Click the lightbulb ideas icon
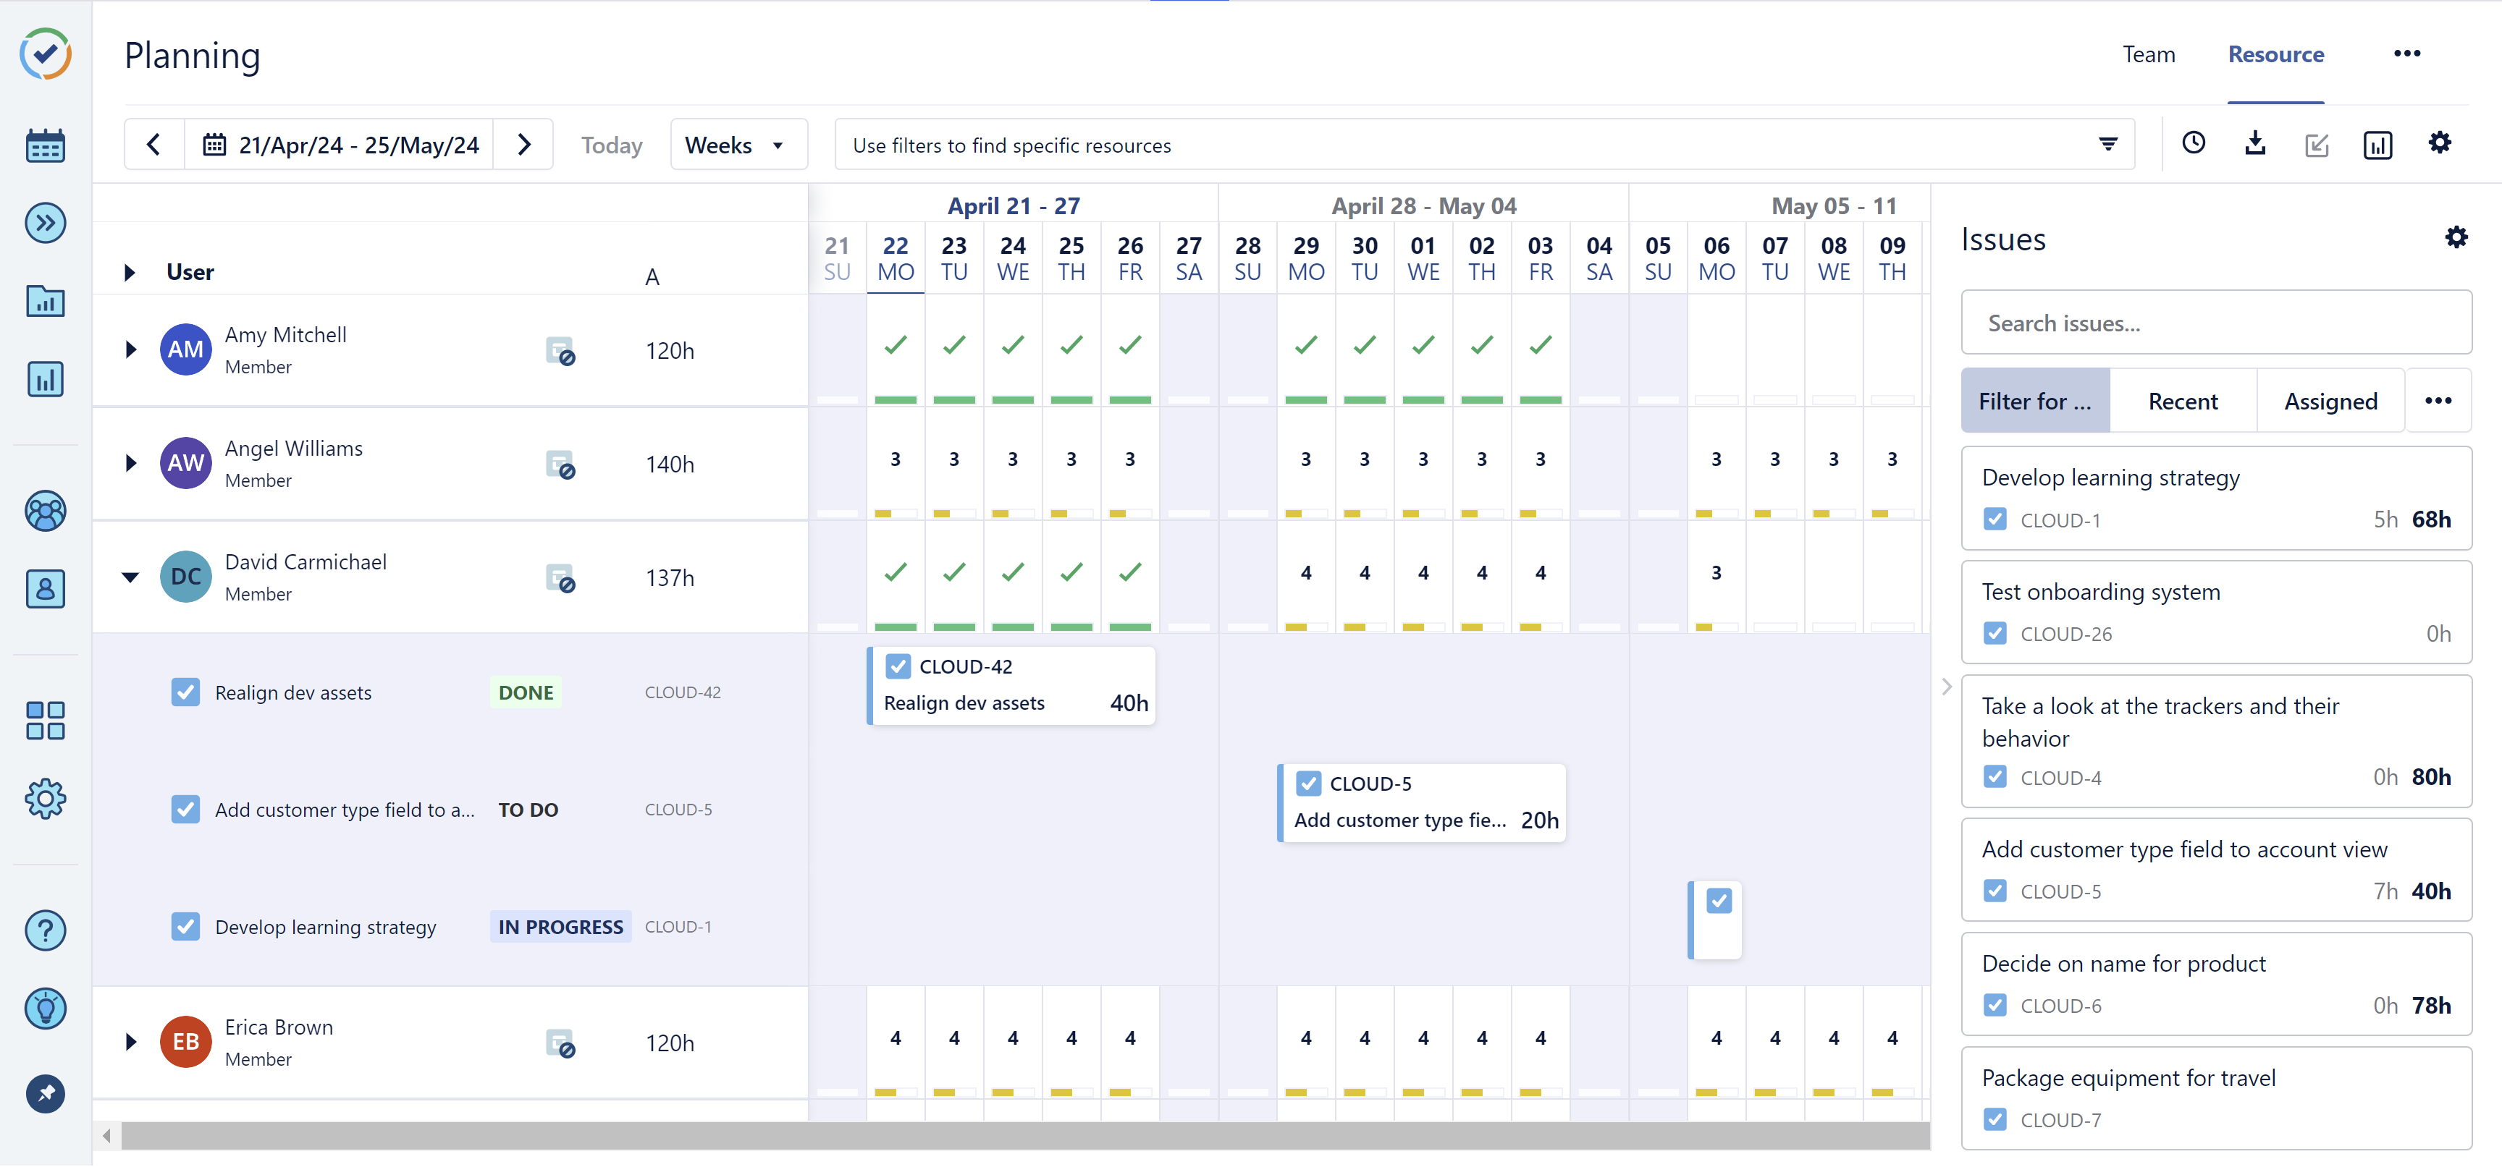Image resolution: width=2502 pixels, height=1167 pixels. pyautogui.click(x=46, y=1009)
